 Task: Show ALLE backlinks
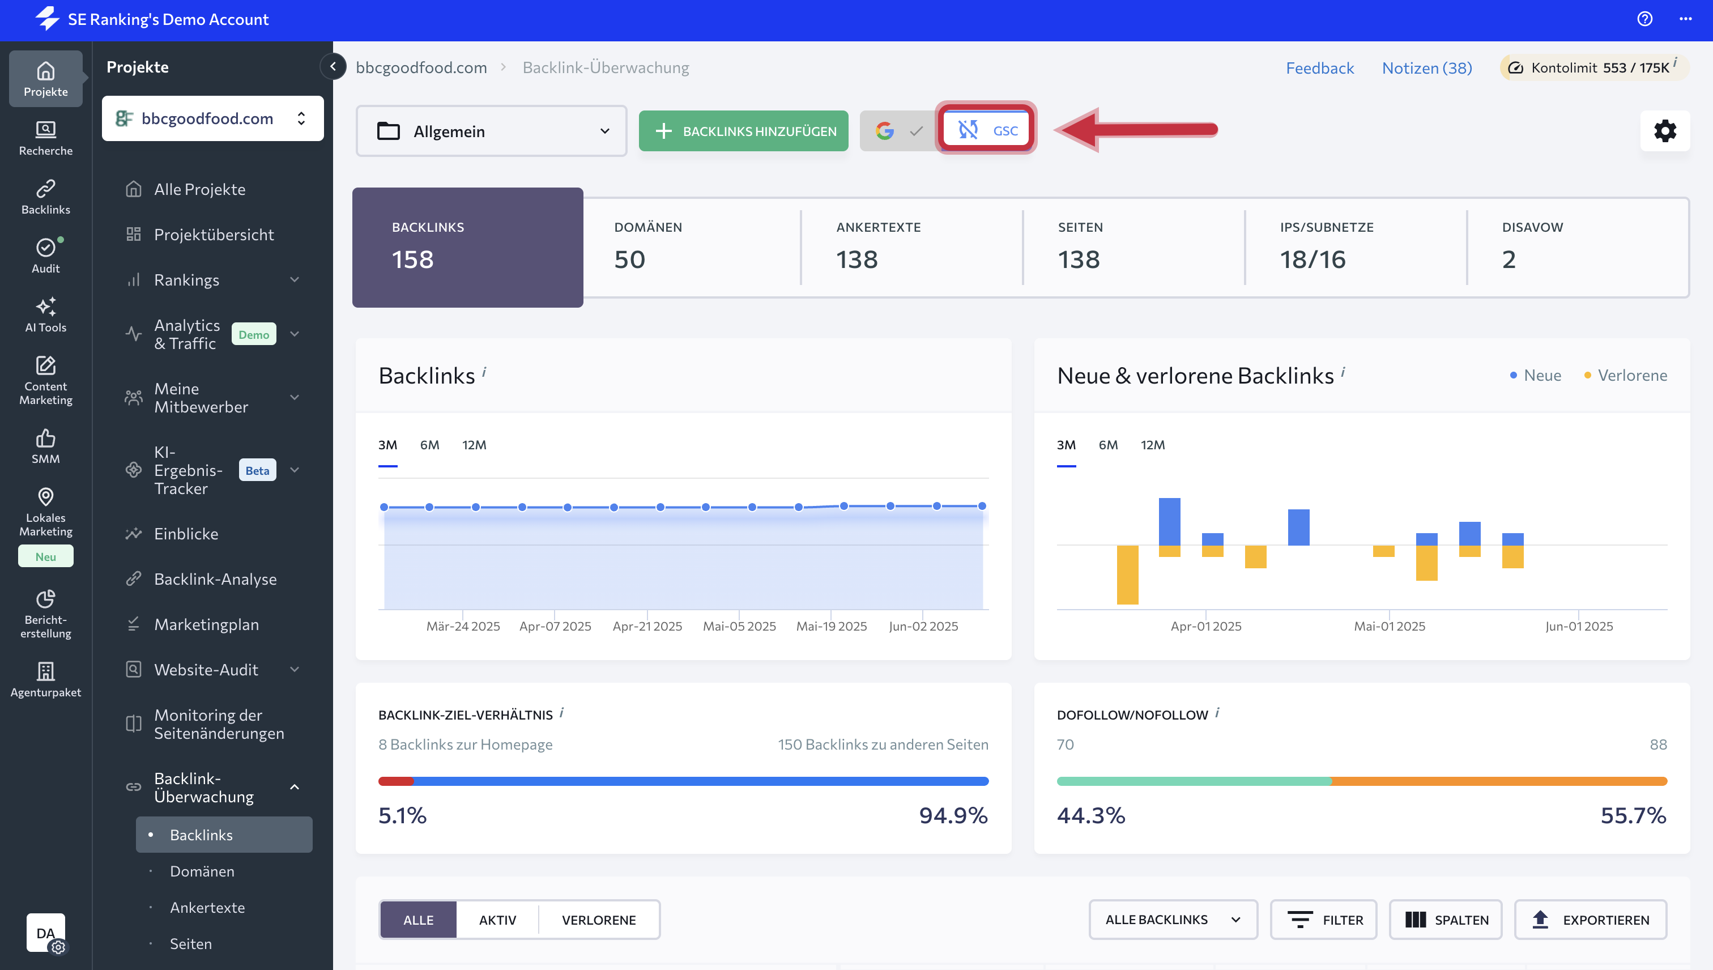[x=418, y=920]
